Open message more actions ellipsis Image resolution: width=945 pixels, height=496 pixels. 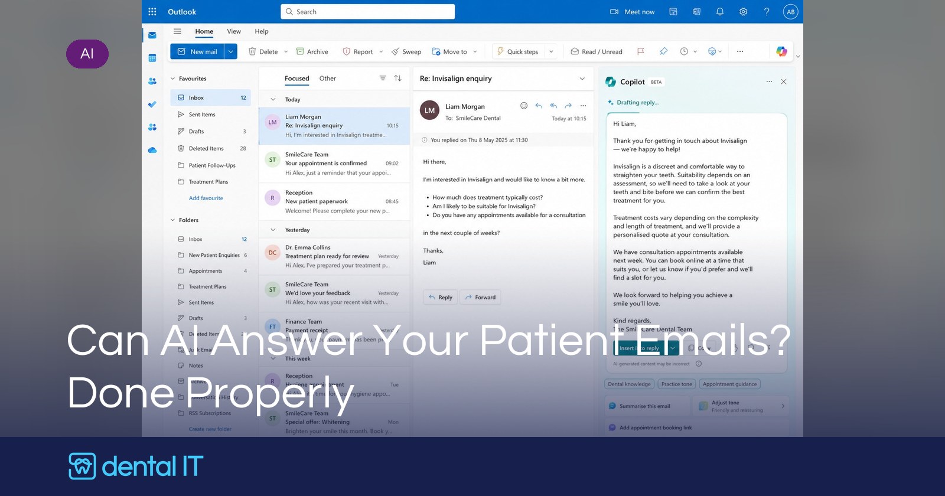click(x=583, y=106)
